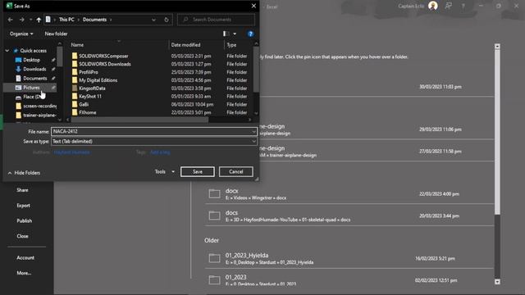The image size is (525, 295).
Task: Unpin Desktop pin icon
Action: [53, 60]
